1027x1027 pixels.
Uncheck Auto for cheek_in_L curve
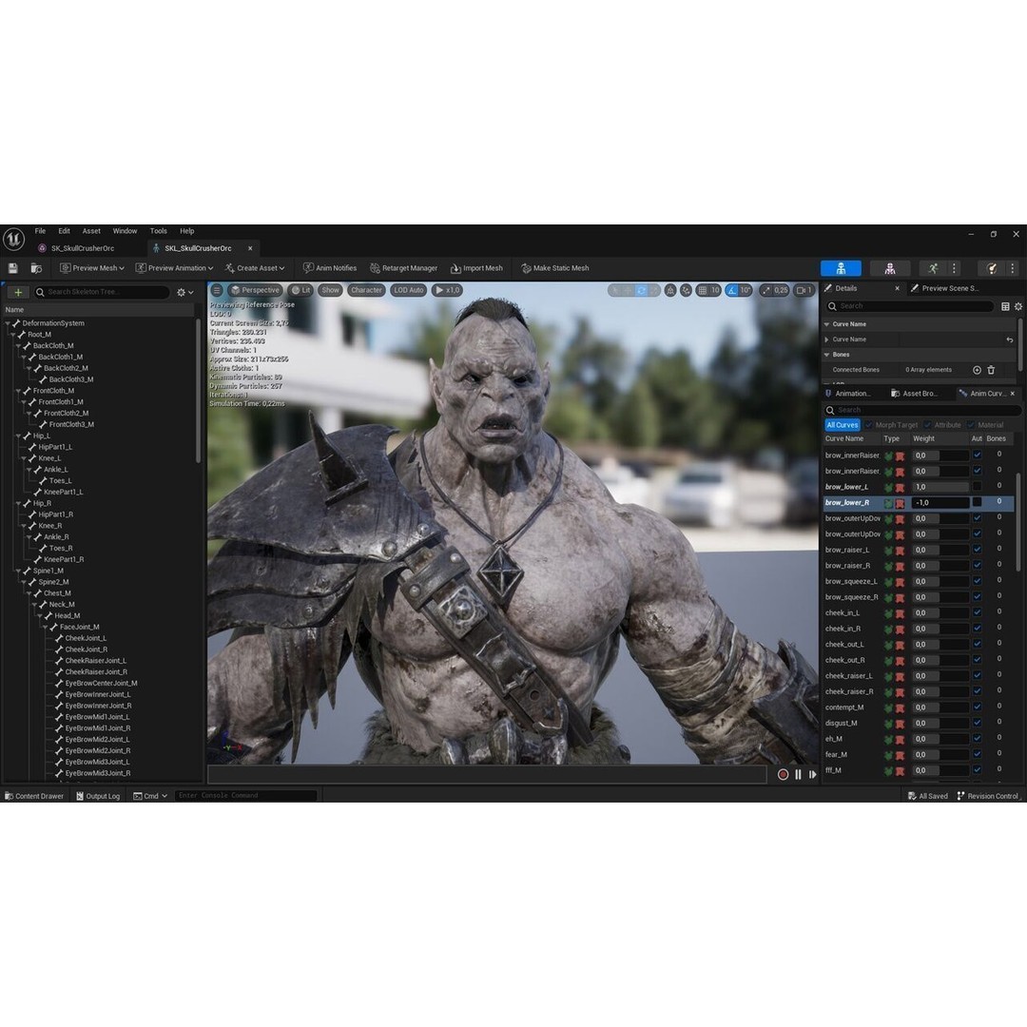click(x=978, y=612)
